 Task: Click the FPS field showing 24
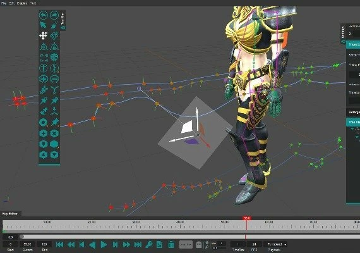click(x=254, y=244)
